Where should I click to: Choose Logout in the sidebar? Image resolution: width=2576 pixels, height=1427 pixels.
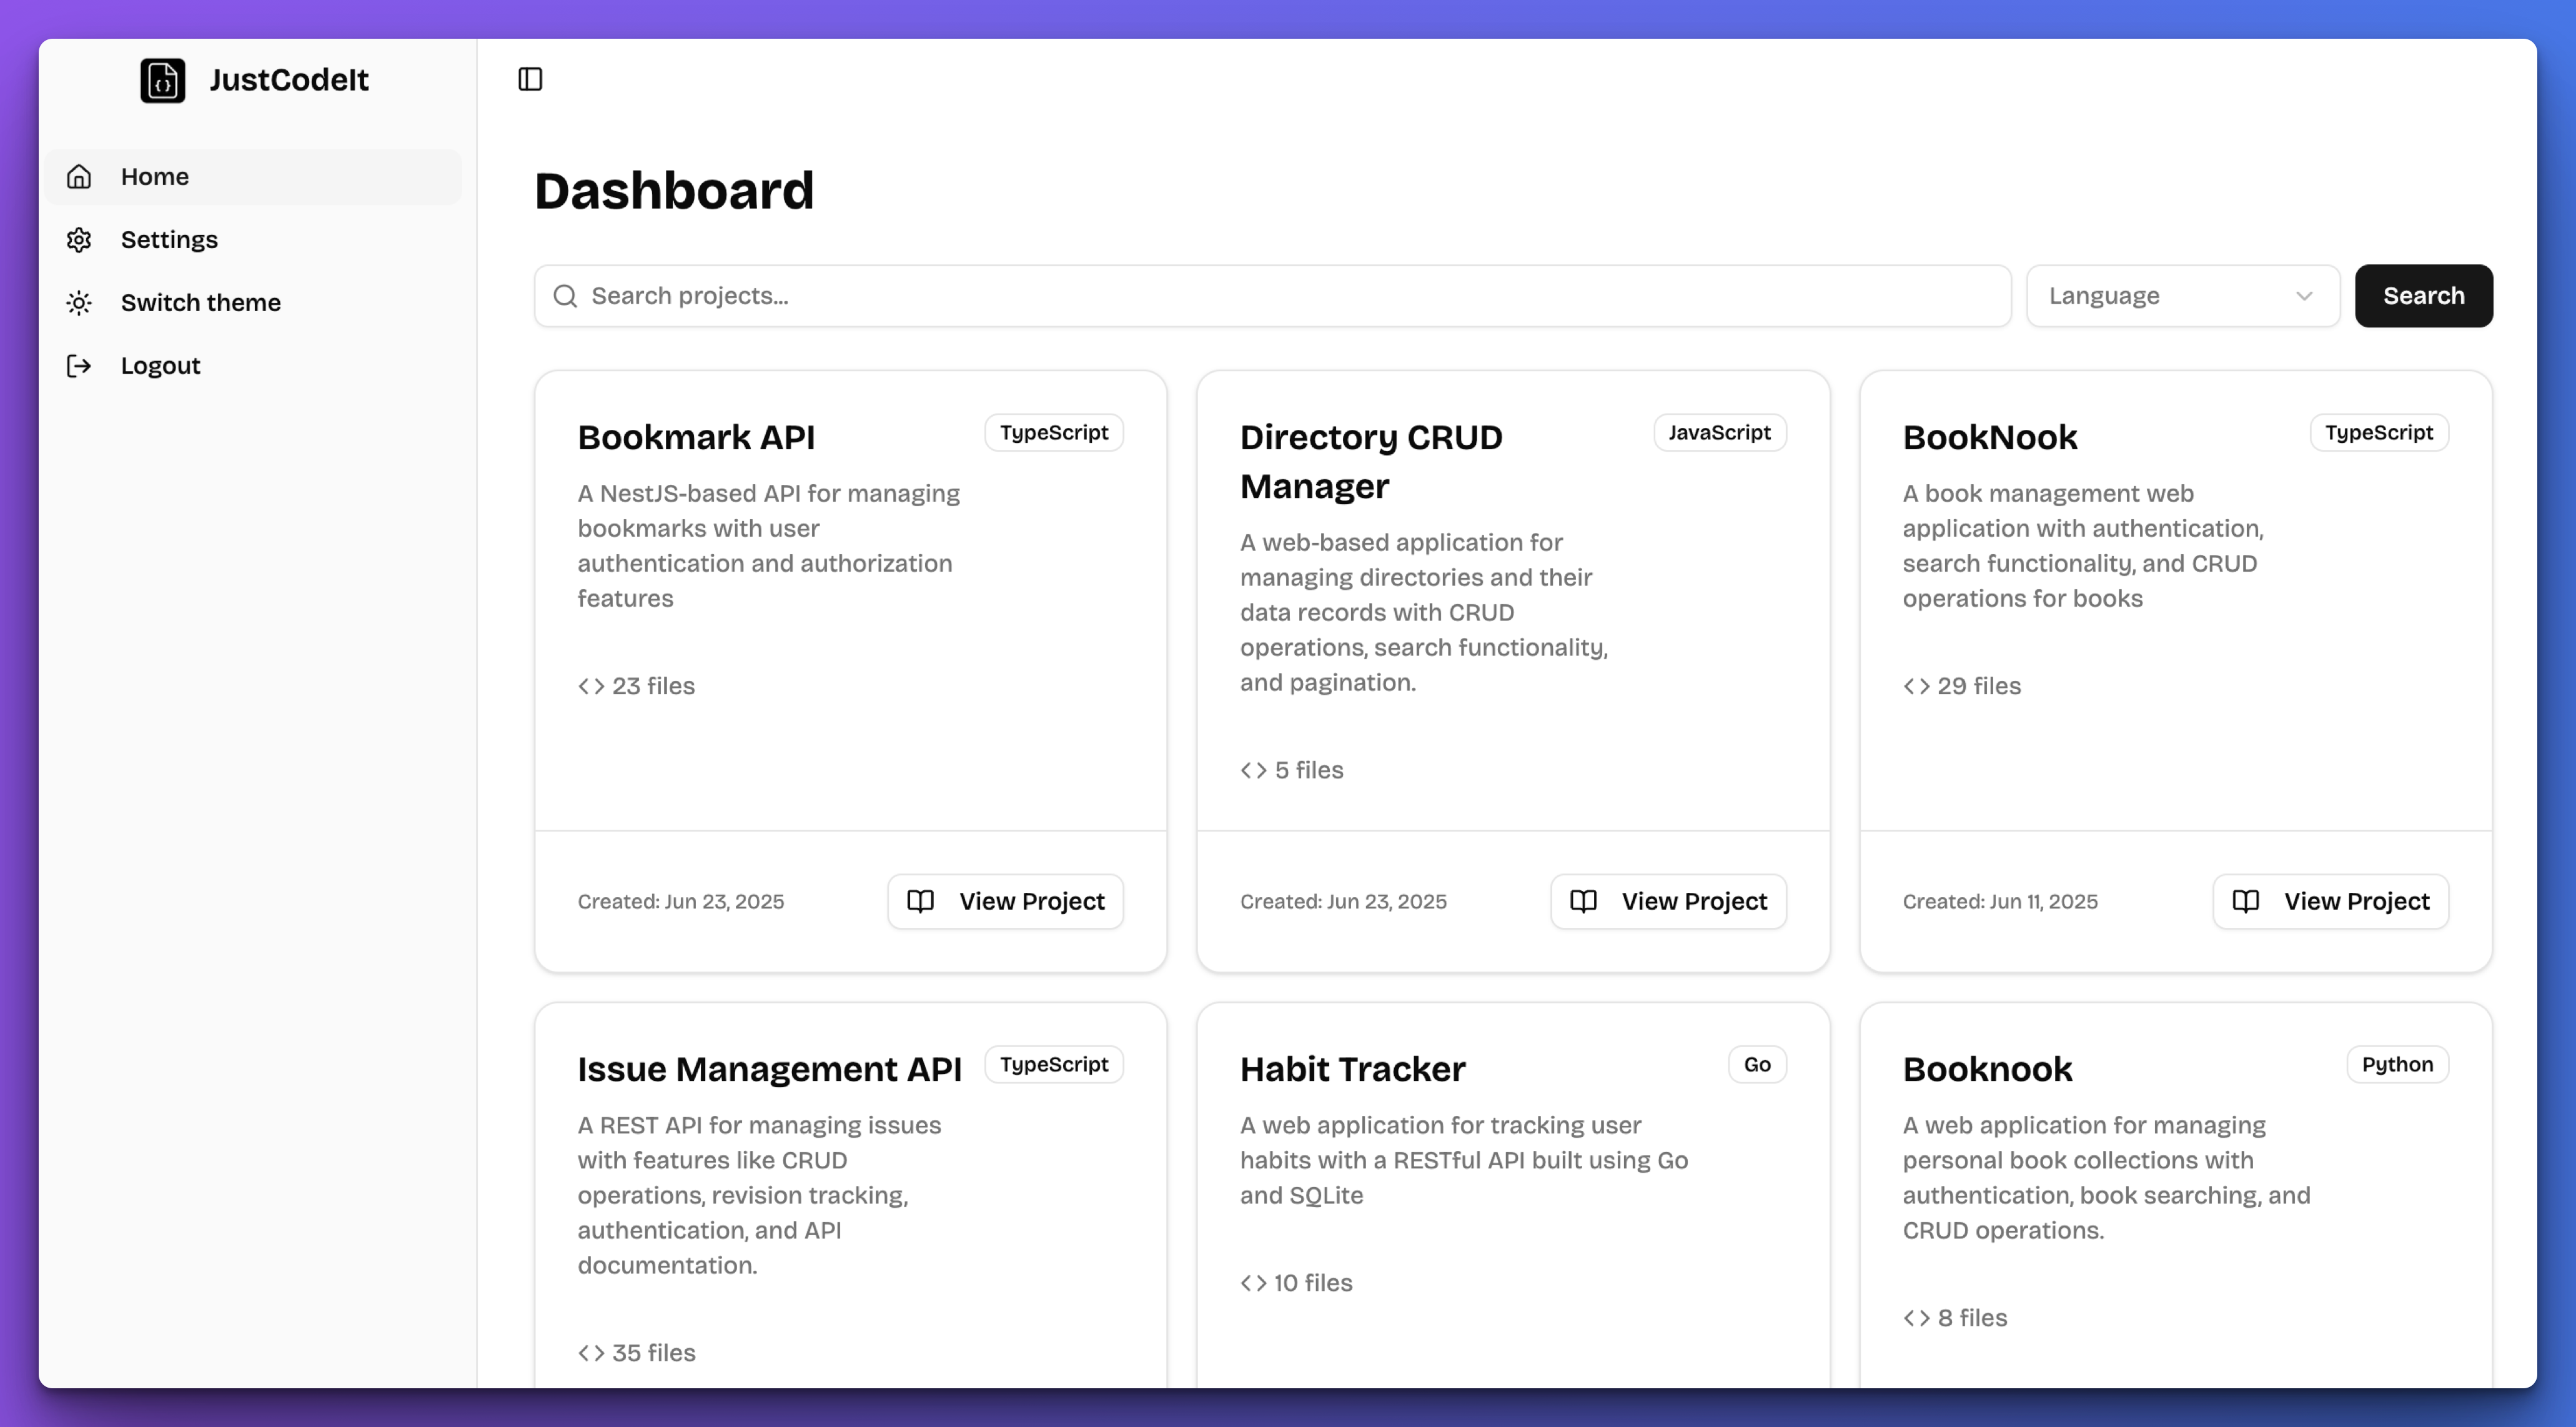253,366
